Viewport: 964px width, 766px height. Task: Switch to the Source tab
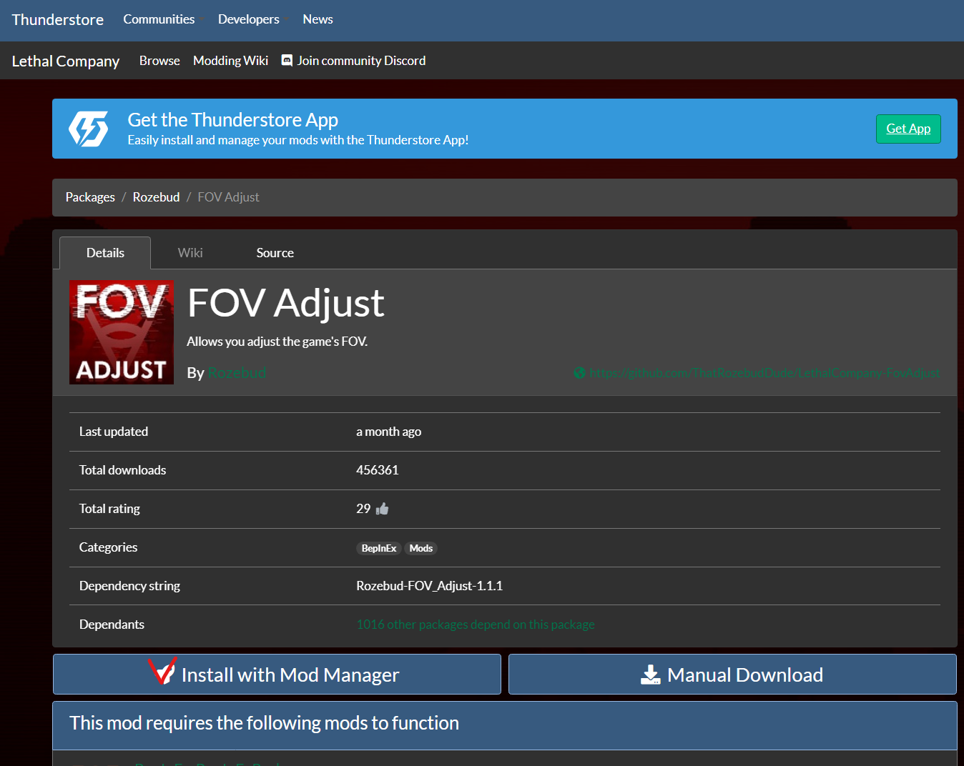pyautogui.click(x=275, y=253)
